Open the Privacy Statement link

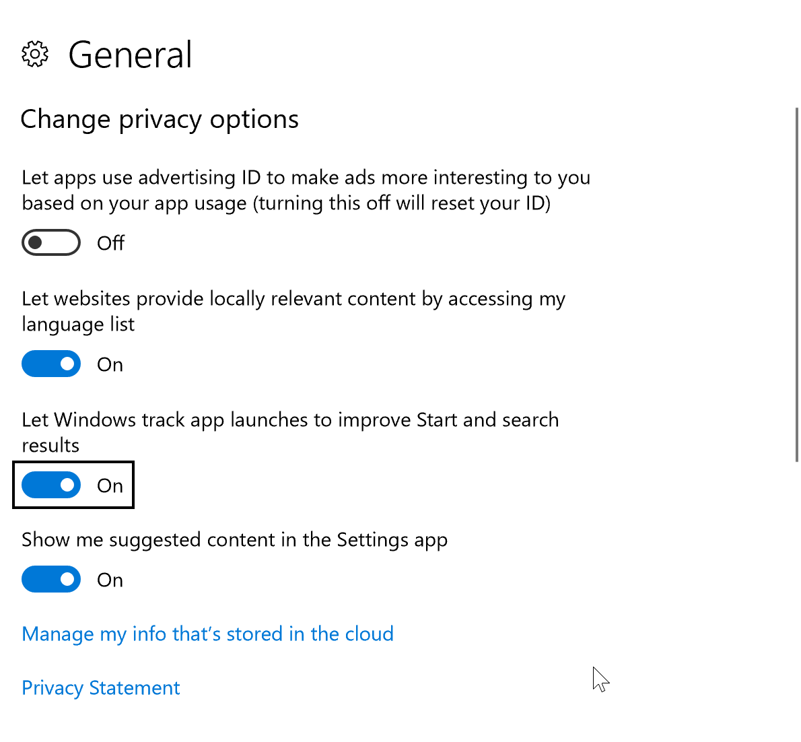pos(101,687)
